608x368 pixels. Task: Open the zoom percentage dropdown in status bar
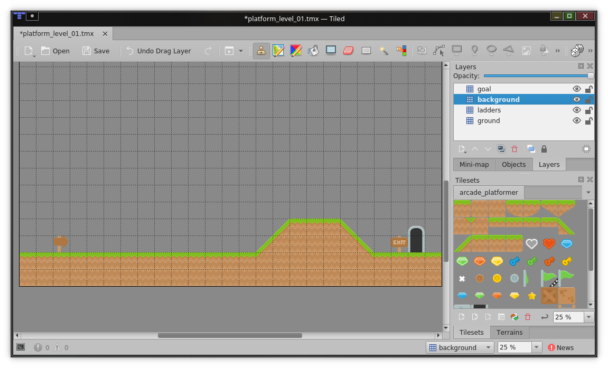[537, 347]
